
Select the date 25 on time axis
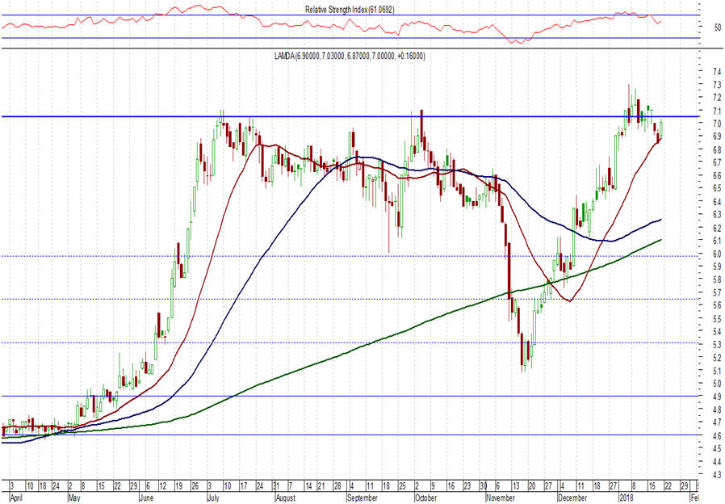[402, 486]
